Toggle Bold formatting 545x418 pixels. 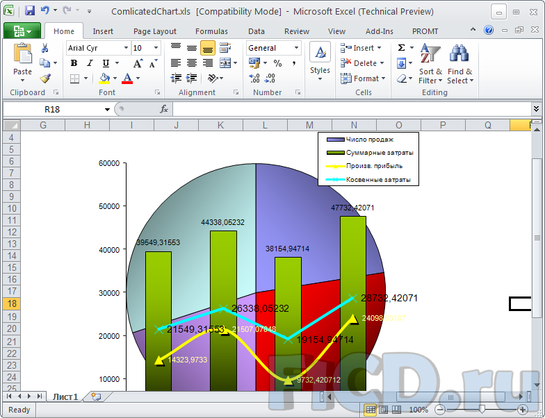(74, 63)
